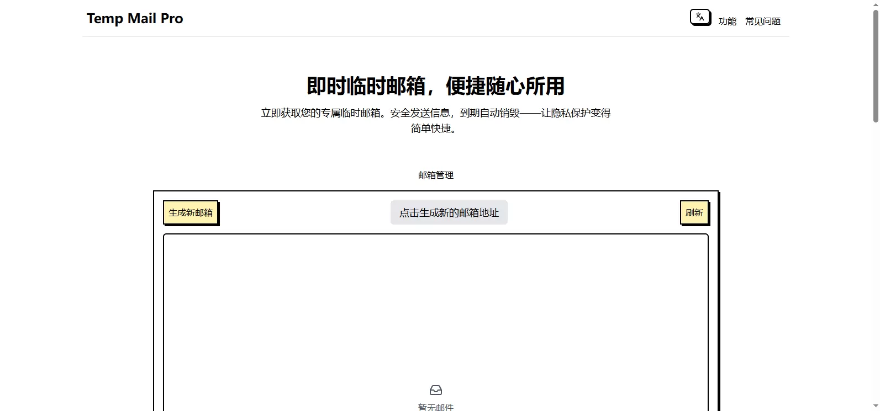Click the 便捷随心所用 part of the headline
This screenshot has height=411, width=880.
pyautogui.click(x=505, y=87)
